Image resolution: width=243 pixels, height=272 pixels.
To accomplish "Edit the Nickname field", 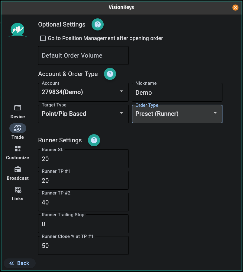I will click(177, 92).
